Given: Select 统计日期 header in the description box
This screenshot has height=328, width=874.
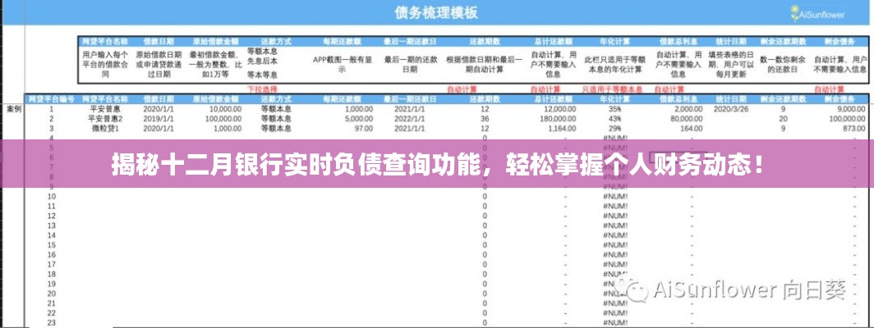Looking at the screenshot, I should click(731, 41).
